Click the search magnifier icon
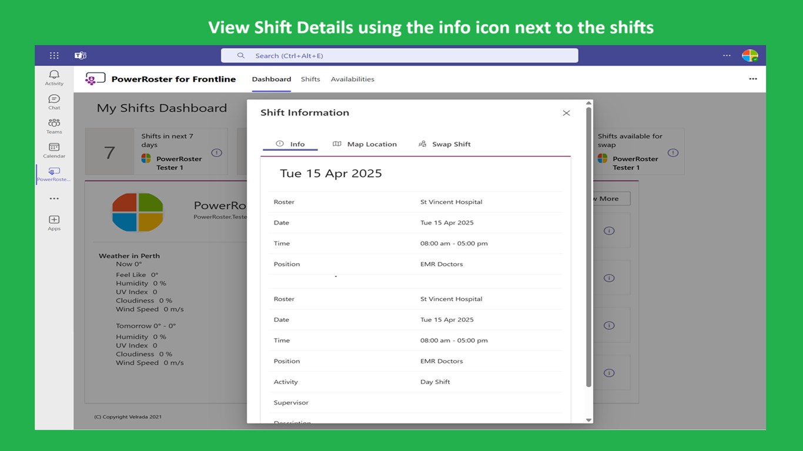 (x=241, y=55)
